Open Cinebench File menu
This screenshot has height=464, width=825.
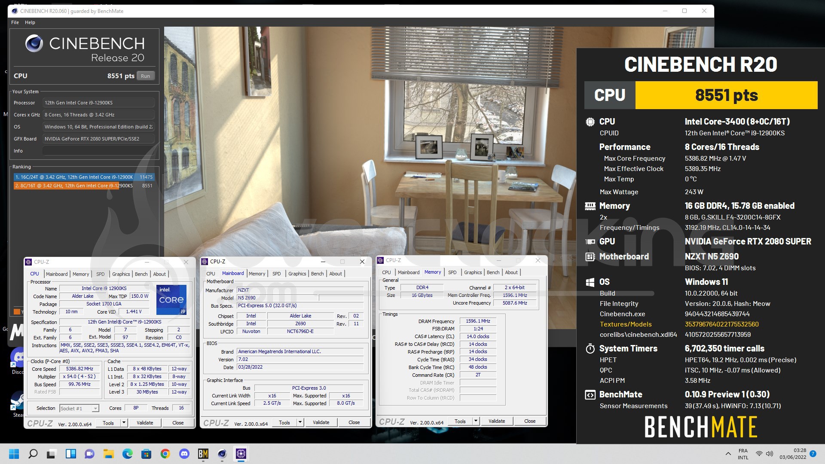(15, 22)
